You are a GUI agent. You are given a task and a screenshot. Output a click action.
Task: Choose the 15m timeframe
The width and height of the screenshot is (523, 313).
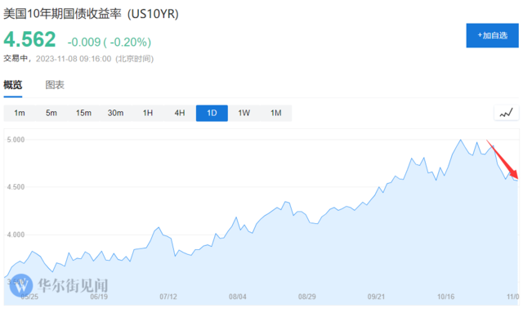(83, 113)
